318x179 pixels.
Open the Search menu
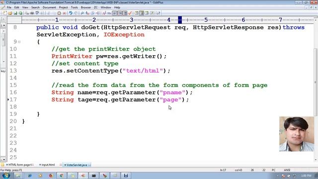pyautogui.click(x=35, y=7)
